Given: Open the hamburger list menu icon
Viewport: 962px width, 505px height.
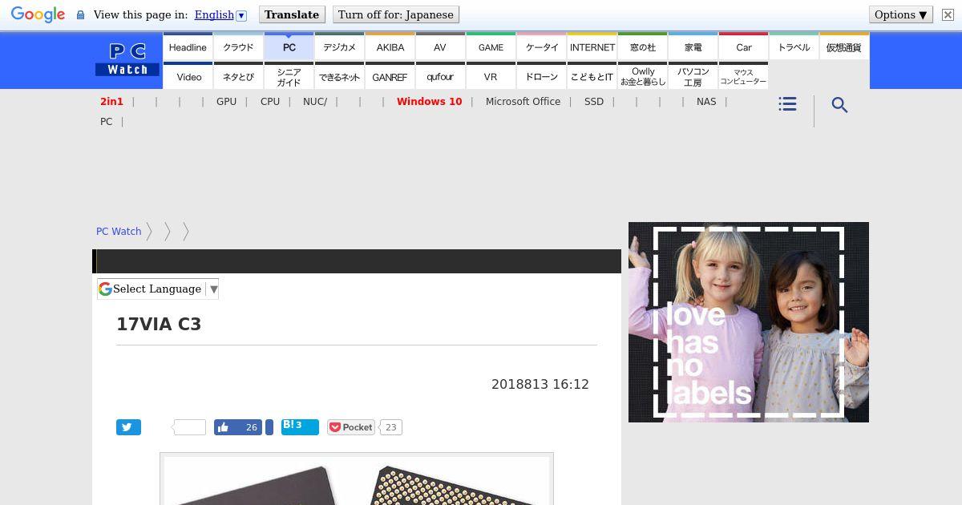Looking at the screenshot, I should 787,104.
